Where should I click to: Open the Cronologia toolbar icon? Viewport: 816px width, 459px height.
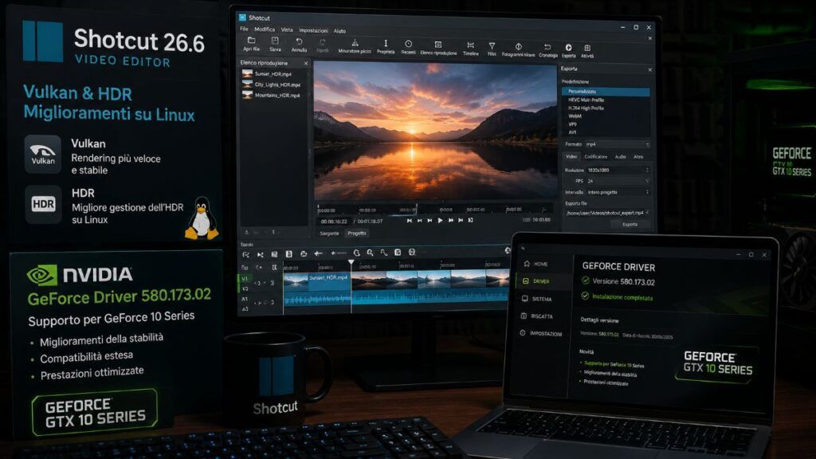point(547,47)
